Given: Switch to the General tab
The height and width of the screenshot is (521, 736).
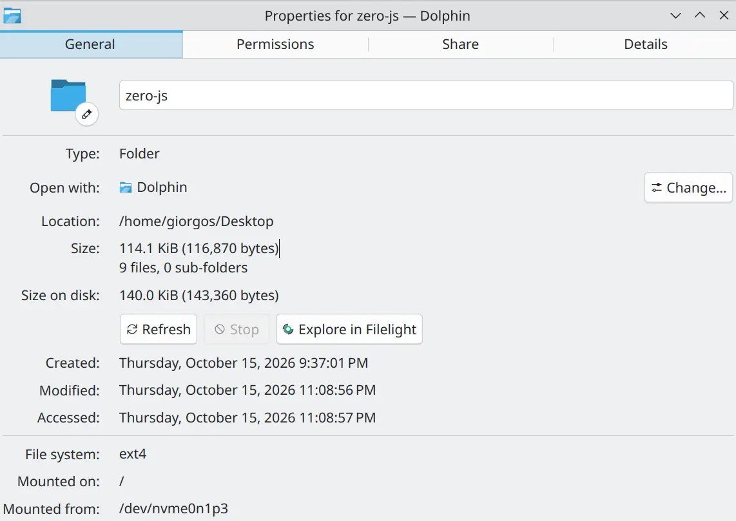Looking at the screenshot, I should pos(91,44).
